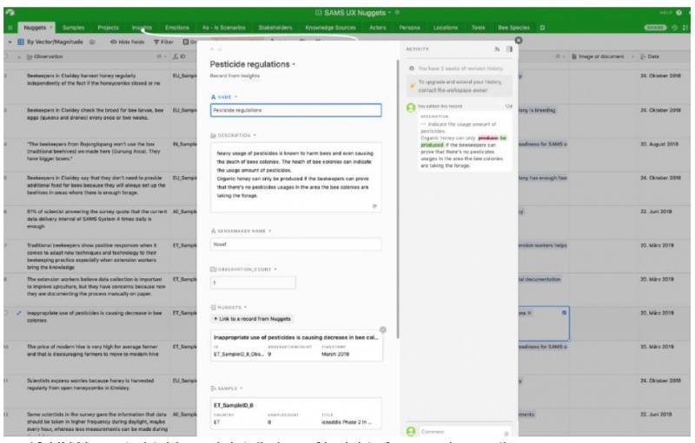Click Link to a record from Nuggets
The height and width of the screenshot is (443, 695).
pyautogui.click(x=252, y=319)
